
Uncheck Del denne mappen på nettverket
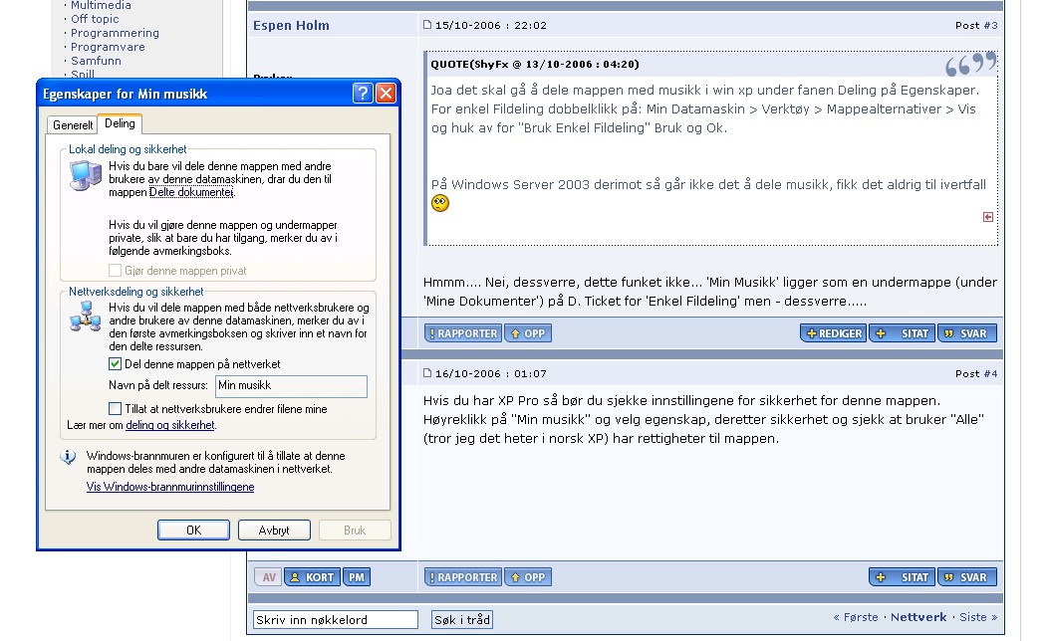(x=115, y=364)
